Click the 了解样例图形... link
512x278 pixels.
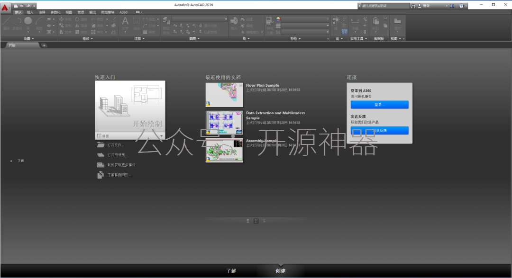point(119,175)
